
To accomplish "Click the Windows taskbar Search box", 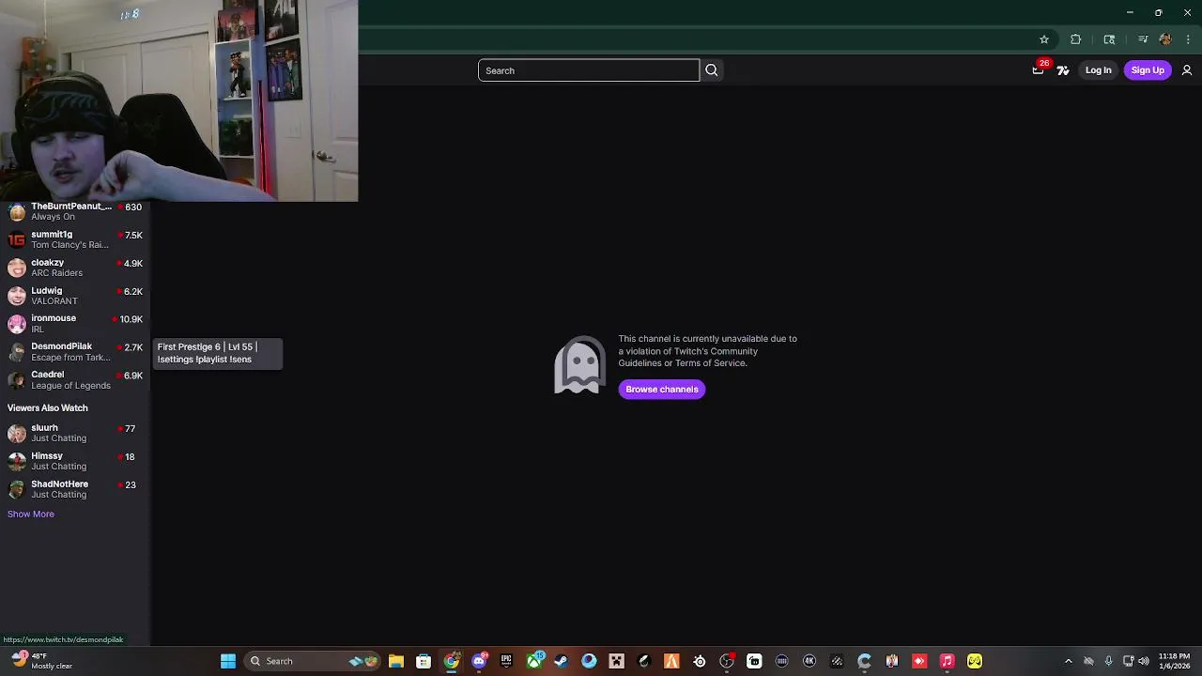I will (x=312, y=661).
